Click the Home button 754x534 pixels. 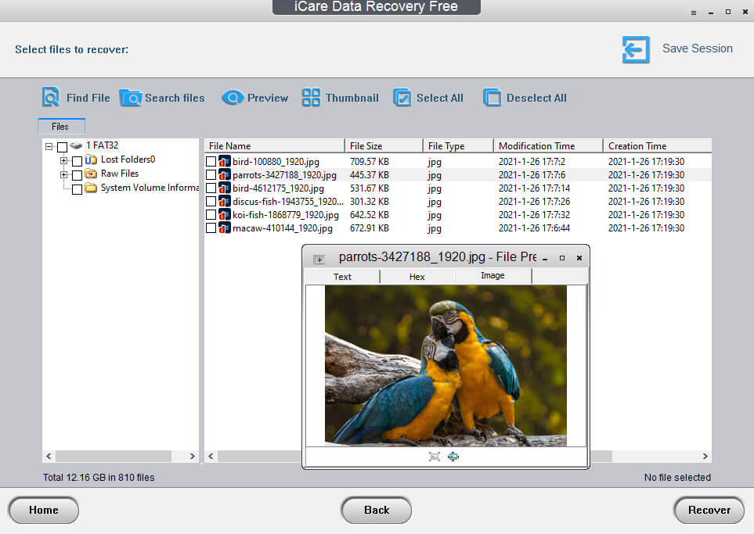44,510
